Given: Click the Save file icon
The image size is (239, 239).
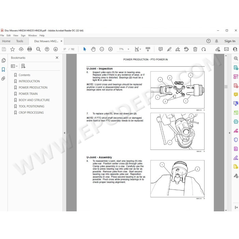Looking at the screenshot, I should pos(4,49).
